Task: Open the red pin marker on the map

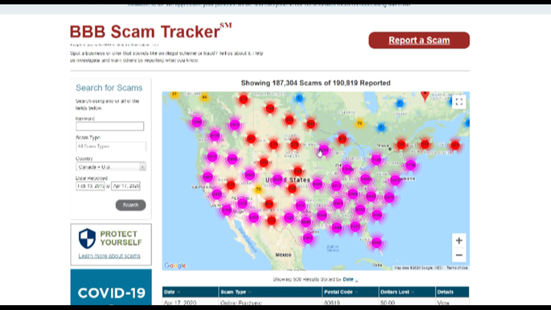Action: pos(425,96)
